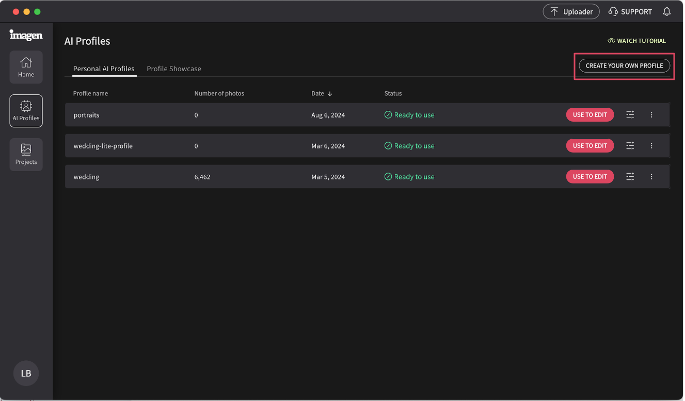Open the Watch Tutorial link
Screen dimensions: 685x401
pyautogui.click(x=637, y=41)
